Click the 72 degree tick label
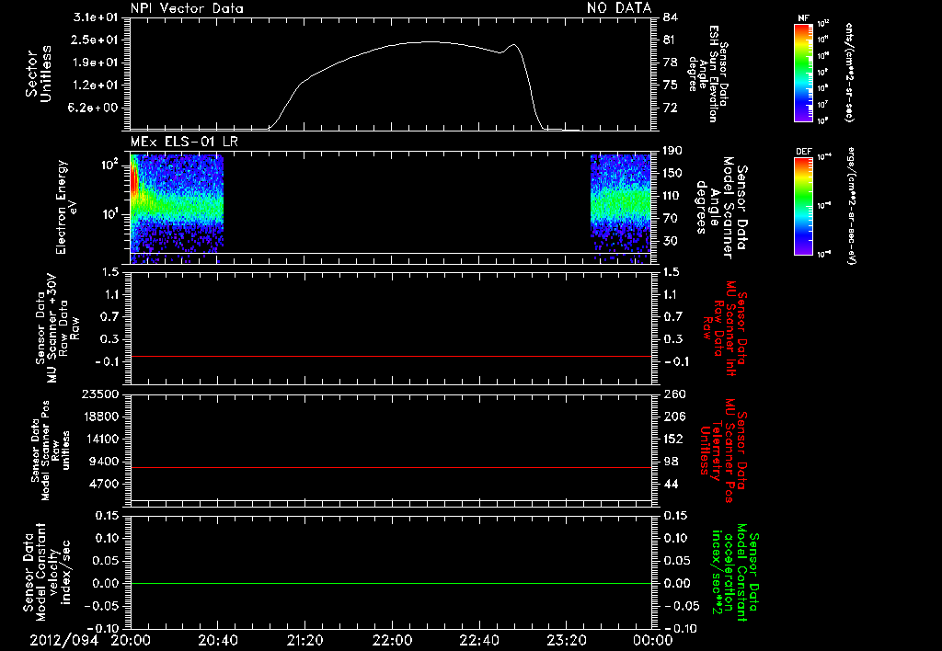The width and height of the screenshot is (942, 651). point(670,108)
